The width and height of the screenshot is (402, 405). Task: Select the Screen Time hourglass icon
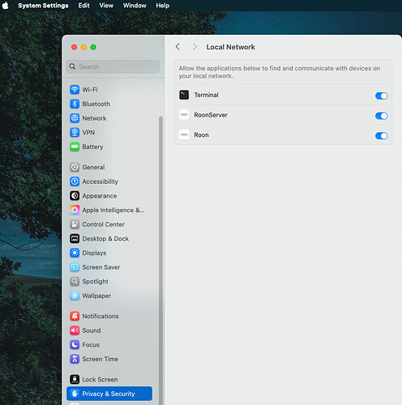[75, 359]
